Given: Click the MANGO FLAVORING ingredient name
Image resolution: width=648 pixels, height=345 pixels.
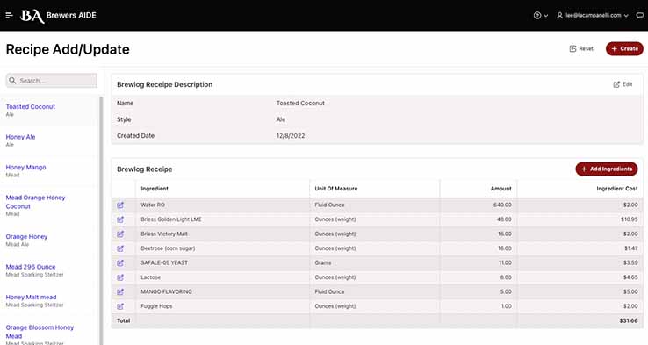Looking at the screenshot, I should (166, 291).
